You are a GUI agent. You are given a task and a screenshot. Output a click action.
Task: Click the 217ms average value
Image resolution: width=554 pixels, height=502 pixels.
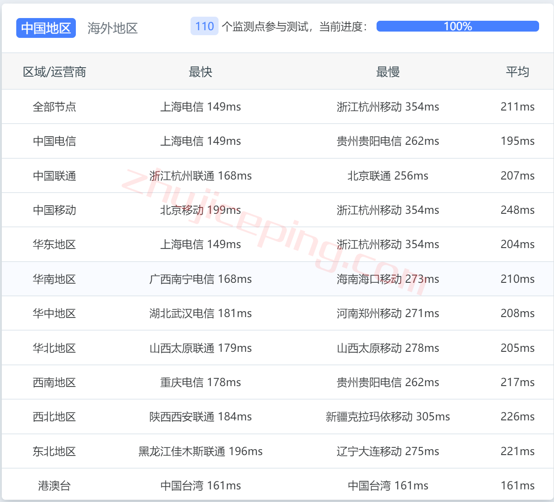point(517,382)
